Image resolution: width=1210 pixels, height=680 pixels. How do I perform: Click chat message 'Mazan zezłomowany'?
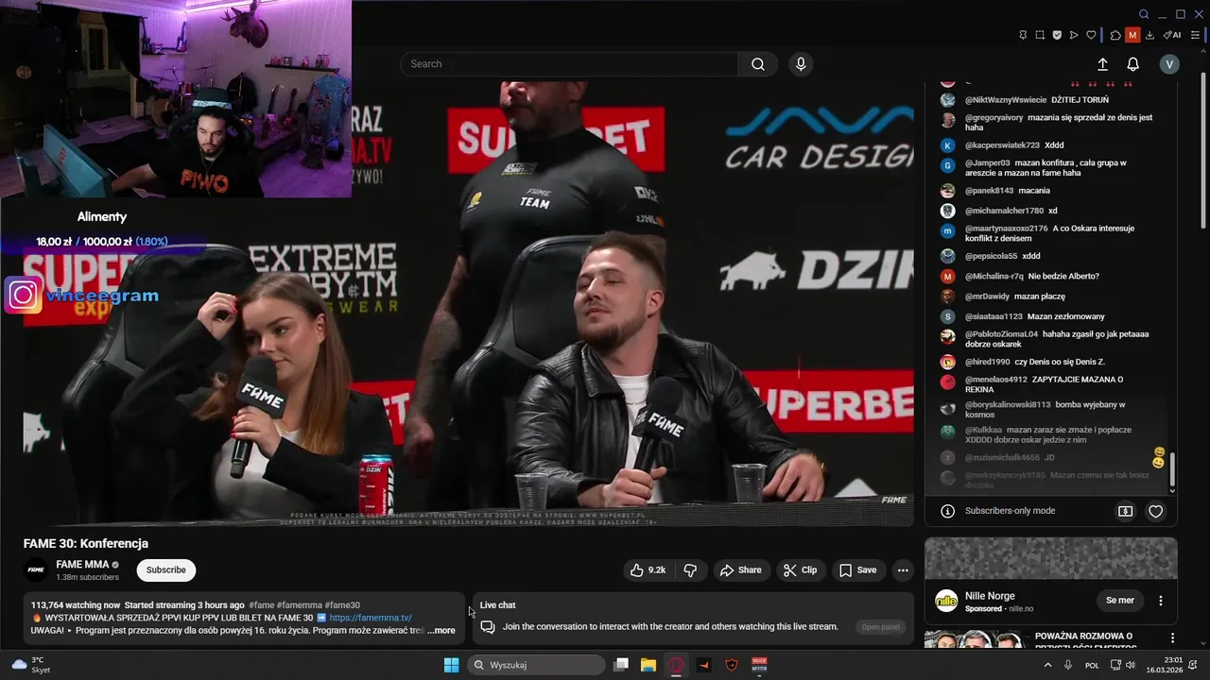click(x=1065, y=316)
